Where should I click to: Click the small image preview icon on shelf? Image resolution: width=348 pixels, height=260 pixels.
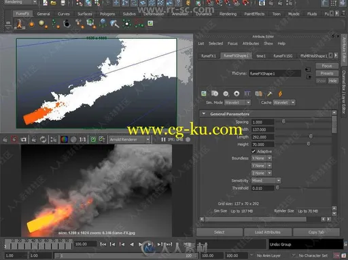point(150,23)
